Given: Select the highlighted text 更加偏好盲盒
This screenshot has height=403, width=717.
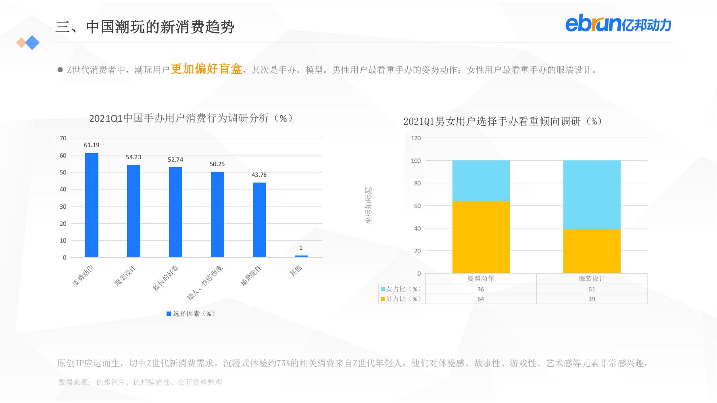Looking at the screenshot, I should click(207, 69).
